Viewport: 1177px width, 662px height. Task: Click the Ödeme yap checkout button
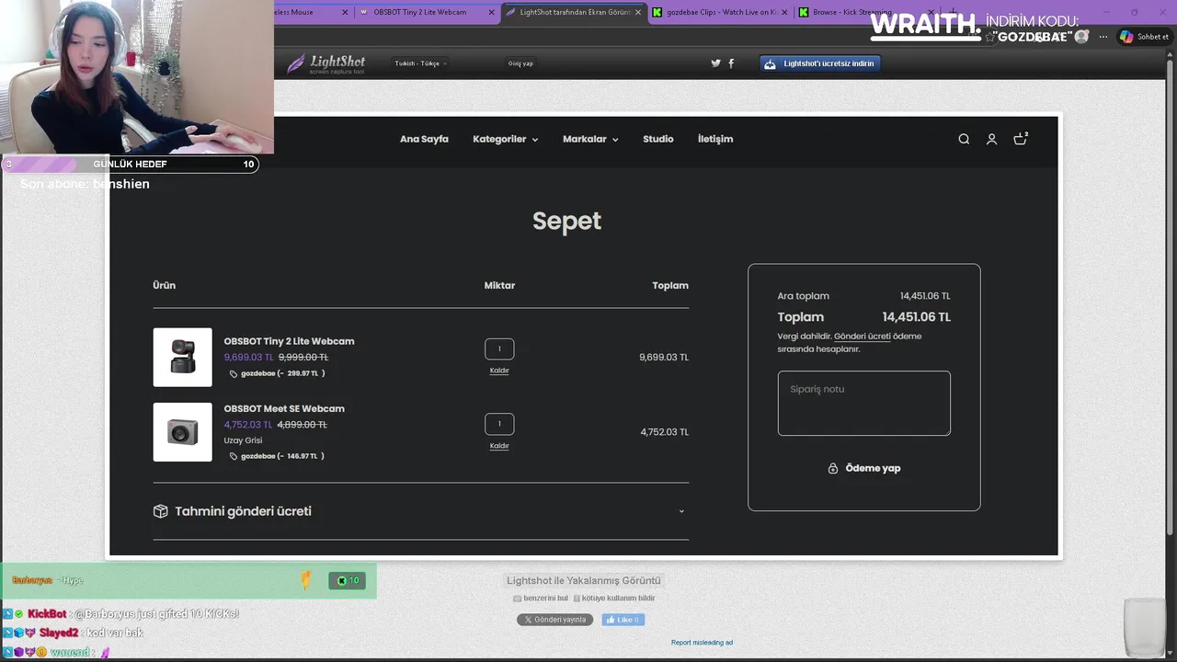point(863,468)
